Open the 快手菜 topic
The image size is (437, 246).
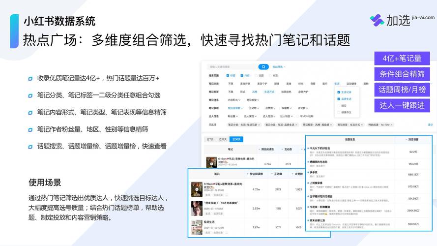tap(313, 172)
